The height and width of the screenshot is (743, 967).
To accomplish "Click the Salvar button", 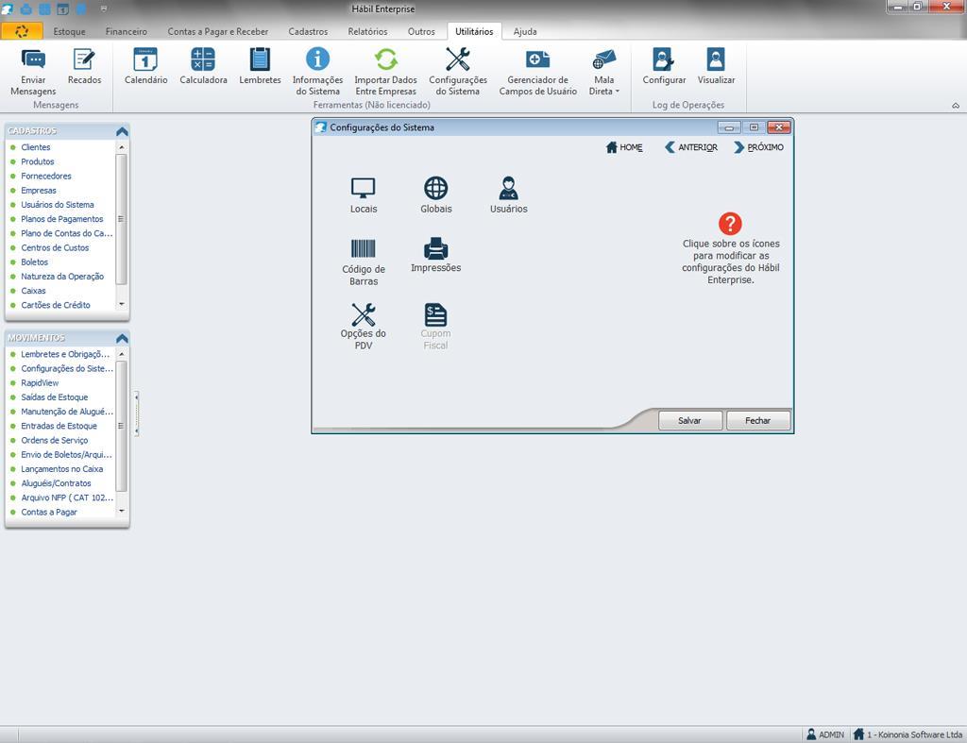I will point(689,420).
